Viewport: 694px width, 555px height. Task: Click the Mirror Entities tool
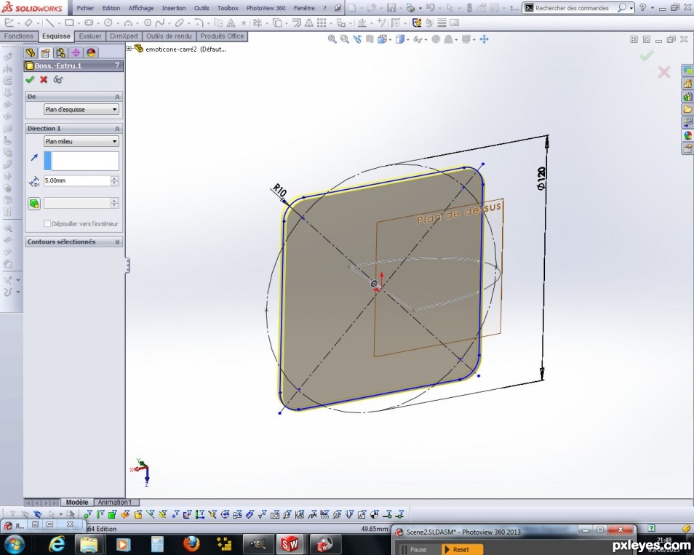coord(309,23)
